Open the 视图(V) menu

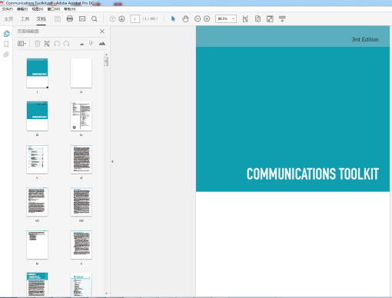click(x=38, y=9)
